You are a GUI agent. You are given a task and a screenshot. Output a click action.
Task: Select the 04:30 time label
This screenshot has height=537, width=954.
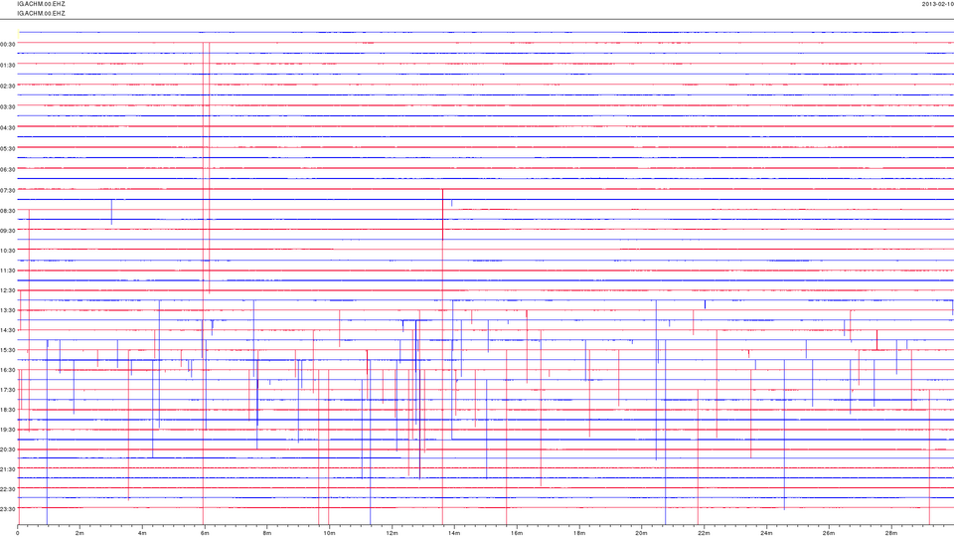[8, 128]
